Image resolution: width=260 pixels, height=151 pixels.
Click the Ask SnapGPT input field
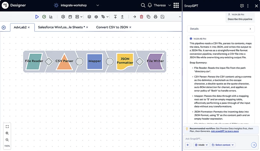click(221, 139)
